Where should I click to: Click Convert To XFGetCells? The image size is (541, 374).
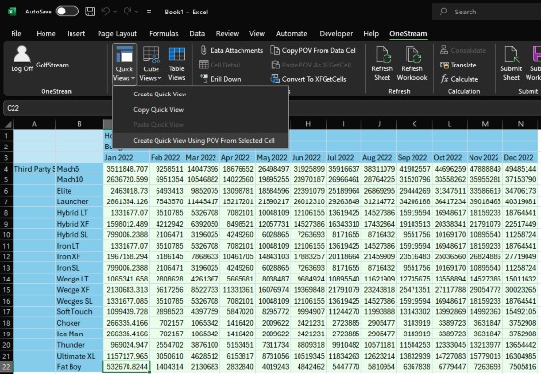pos(309,79)
